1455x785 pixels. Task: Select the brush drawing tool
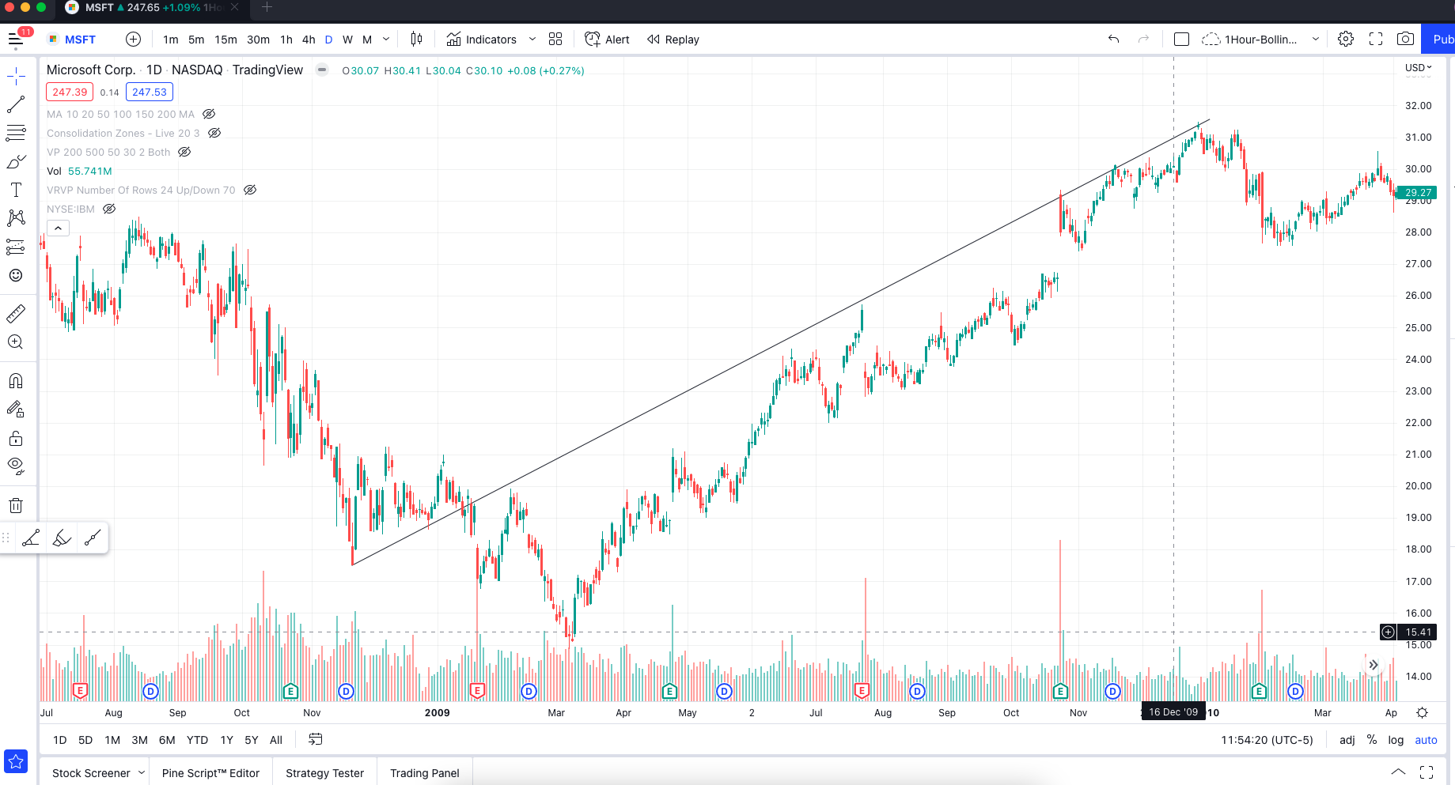tap(16, 161)
